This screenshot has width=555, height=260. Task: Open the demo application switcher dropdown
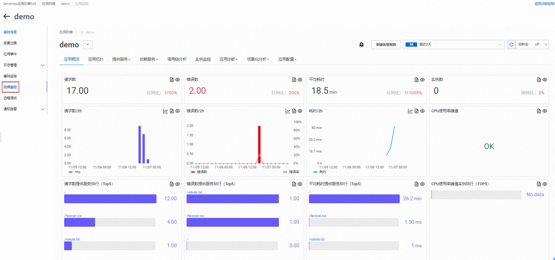pyautogui.click(x=88, y=45)
